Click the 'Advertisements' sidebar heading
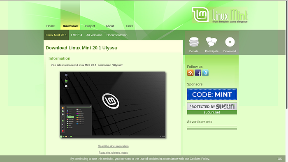The width and height of the screenshot is (288, 162). pos(200,122)
